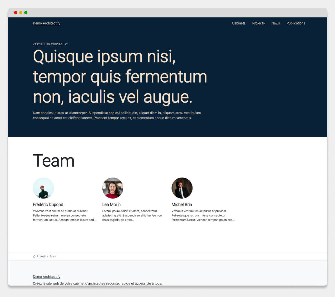Open Frédéric Dupond's round profile photo
Image resolution: width=335 pixels, height=297 pixels.
point(43,188)
